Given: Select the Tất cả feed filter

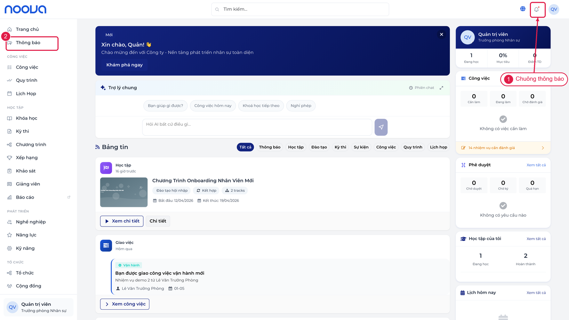Looking at the screenshot, I should [245, 147].
